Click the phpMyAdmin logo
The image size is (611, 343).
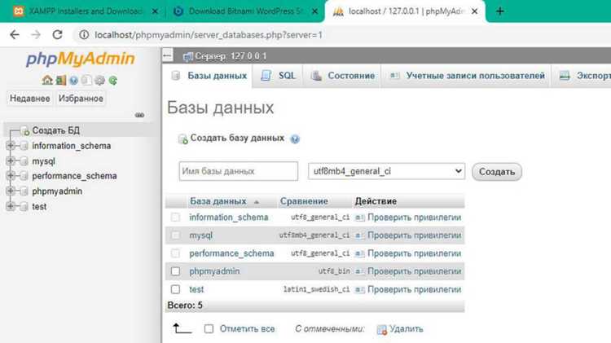click(x=81, y=59)
